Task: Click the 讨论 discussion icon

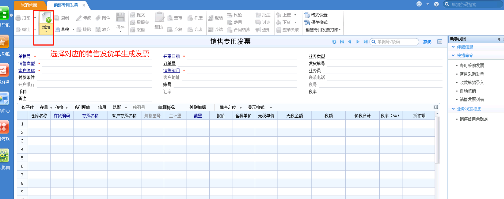Action: pos(258,22)
